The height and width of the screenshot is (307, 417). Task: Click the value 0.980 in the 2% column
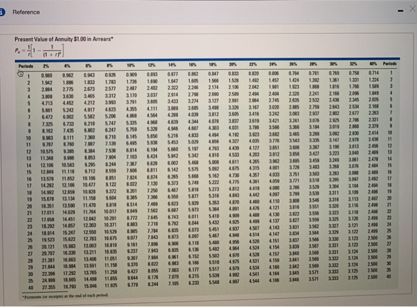tap(46, 76)
